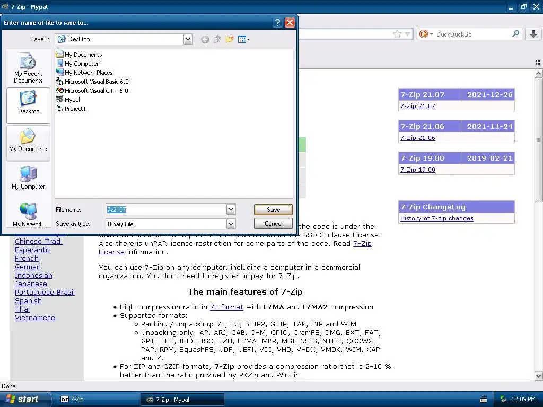The image size is (543, 407).
Task: Go up one folder level
Action: [217, 39]
